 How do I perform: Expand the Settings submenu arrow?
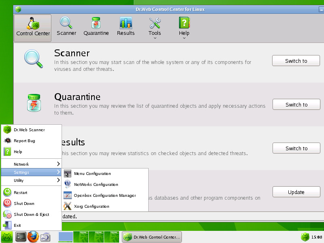58,172
